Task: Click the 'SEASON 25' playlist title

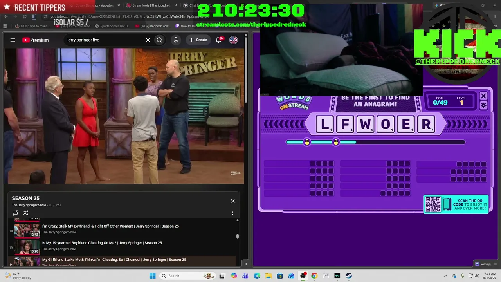Action: (x=25, y=198)
